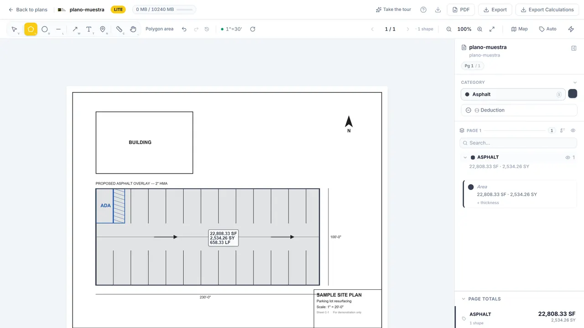Click the group shapes icon beside Page 1

(563, 130)
